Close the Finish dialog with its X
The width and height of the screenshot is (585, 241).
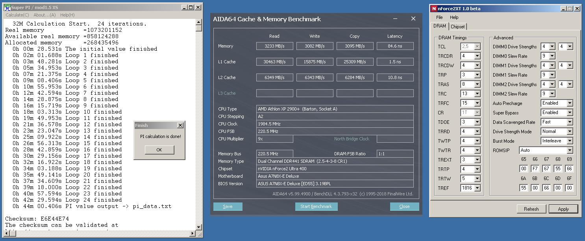(x=180, y=125)
